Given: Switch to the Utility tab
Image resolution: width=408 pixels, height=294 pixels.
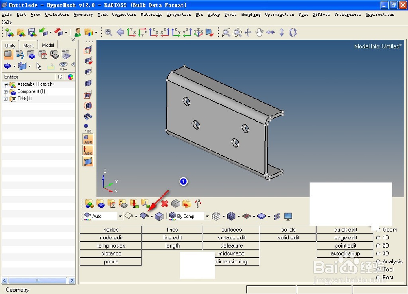Looking at the screenshot, I should pos(10,46).
